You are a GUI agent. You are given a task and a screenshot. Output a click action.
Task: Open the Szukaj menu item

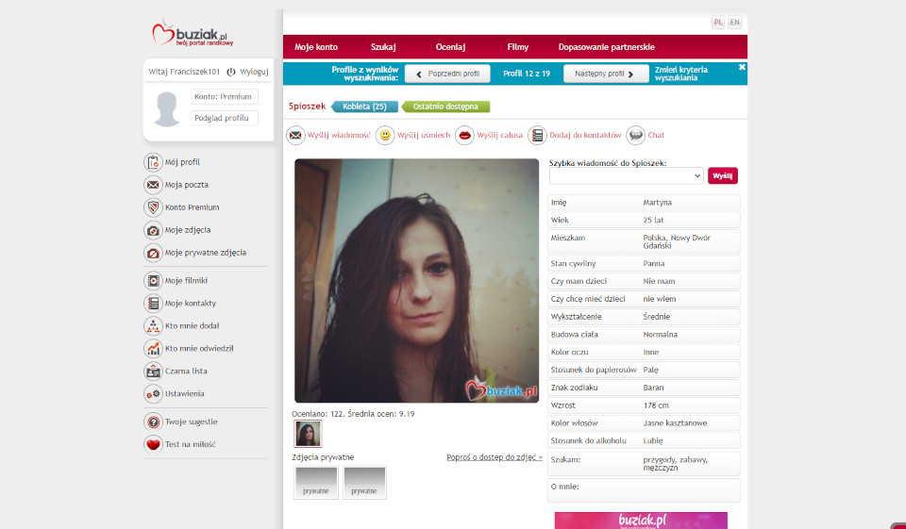click(x=383, y=47)
